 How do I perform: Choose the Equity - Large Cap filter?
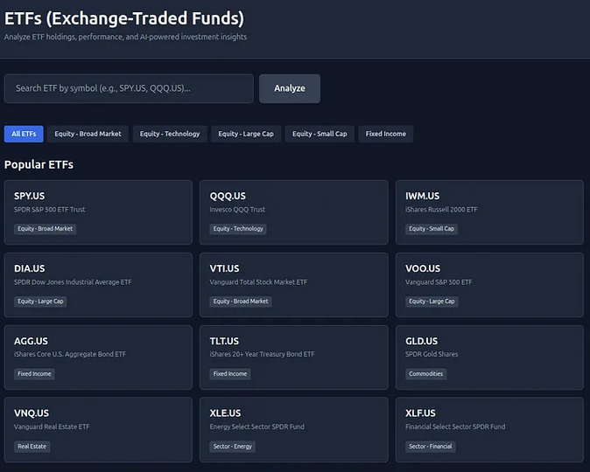click(x=246, y=134)
